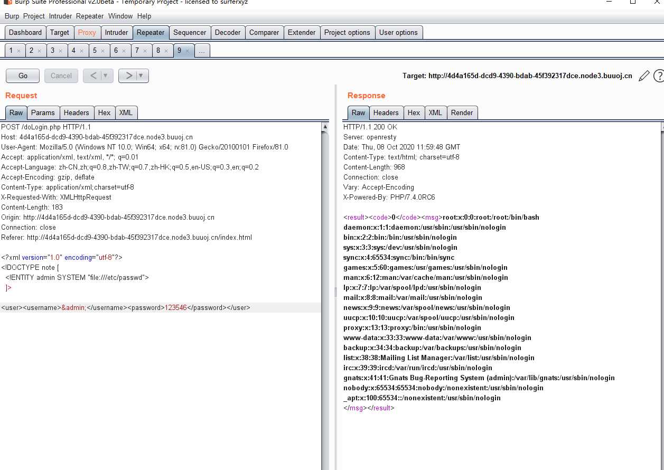
Task: Switch to the Extender tab
Action: pyautogui.click(x=302, y=32)
